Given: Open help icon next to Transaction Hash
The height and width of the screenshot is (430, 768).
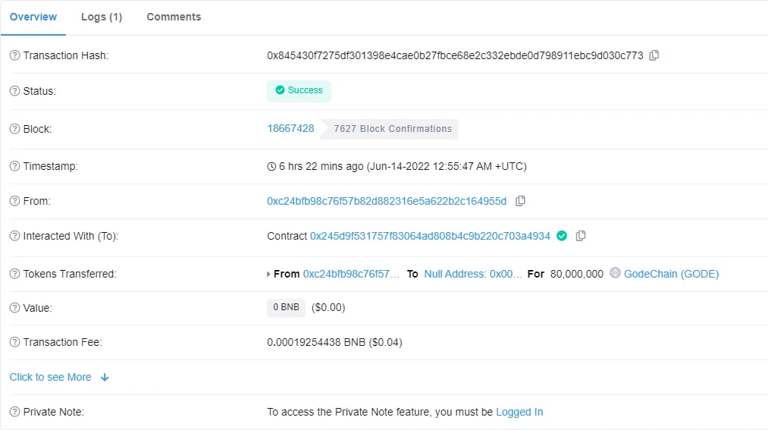Looking at the screenshot, I should (x=14, y=55).
